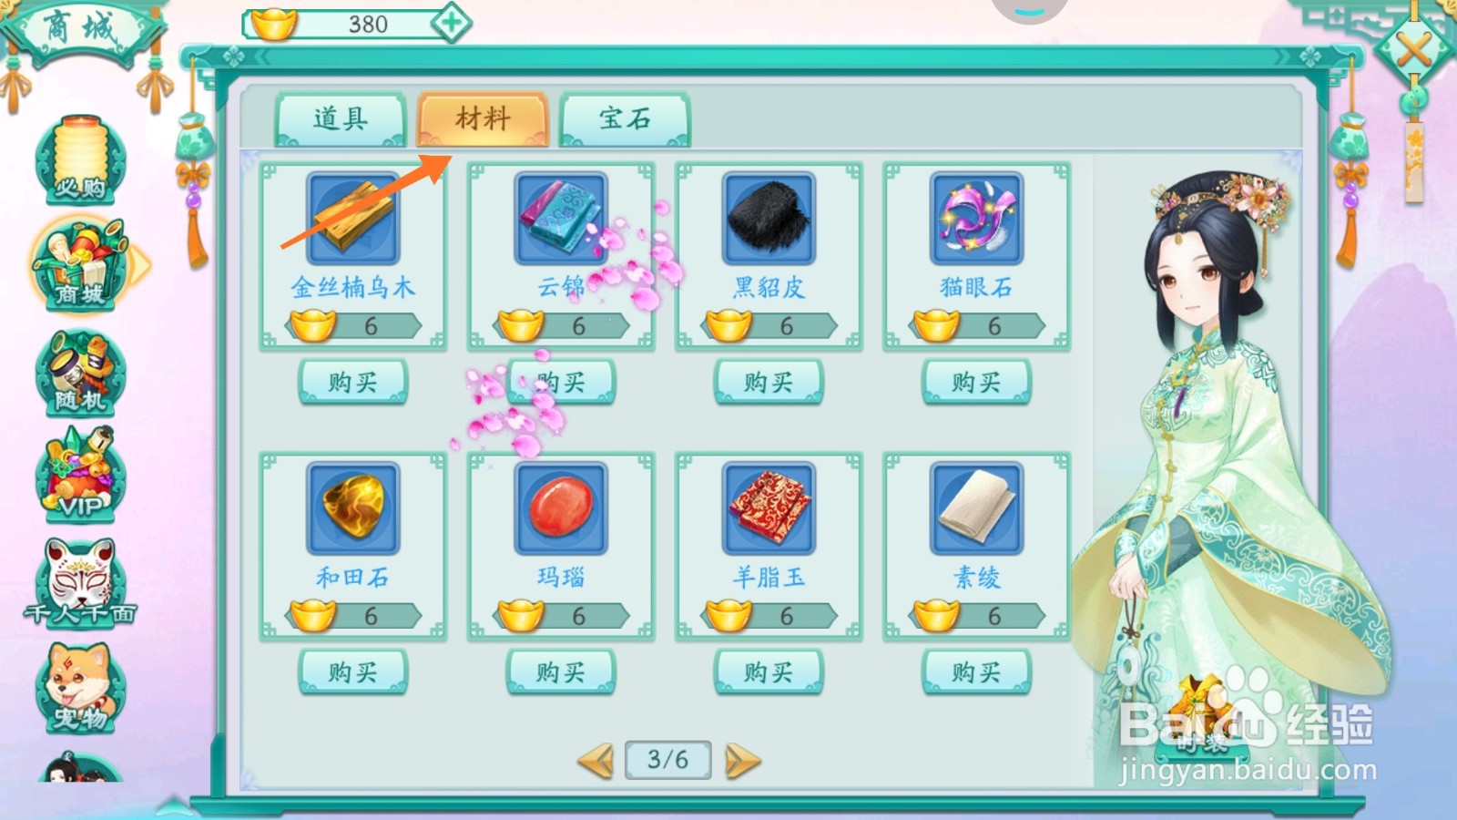Viewport: 1457px width, 820px height.
Task: Select the 商城 shop icon in sidebar
Action: pyautogui.click(x=80, y=264)
